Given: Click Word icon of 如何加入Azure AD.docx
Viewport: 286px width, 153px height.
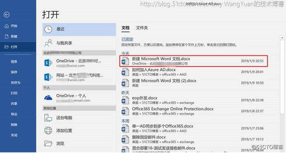Looking at the screenshot, I should (125, 72).
